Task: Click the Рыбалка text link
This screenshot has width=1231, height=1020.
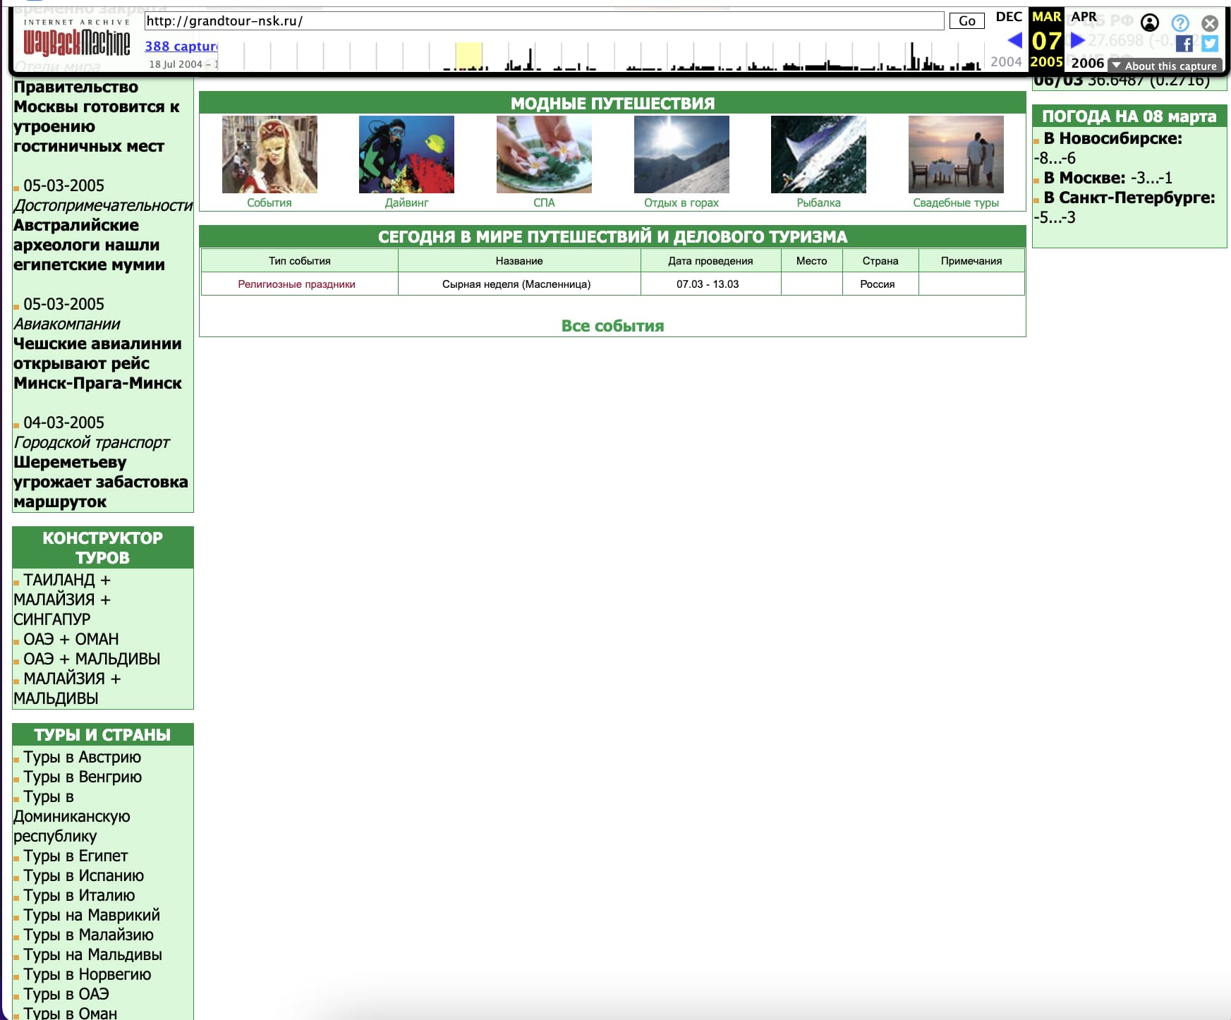Action: [x=818, y=202]
